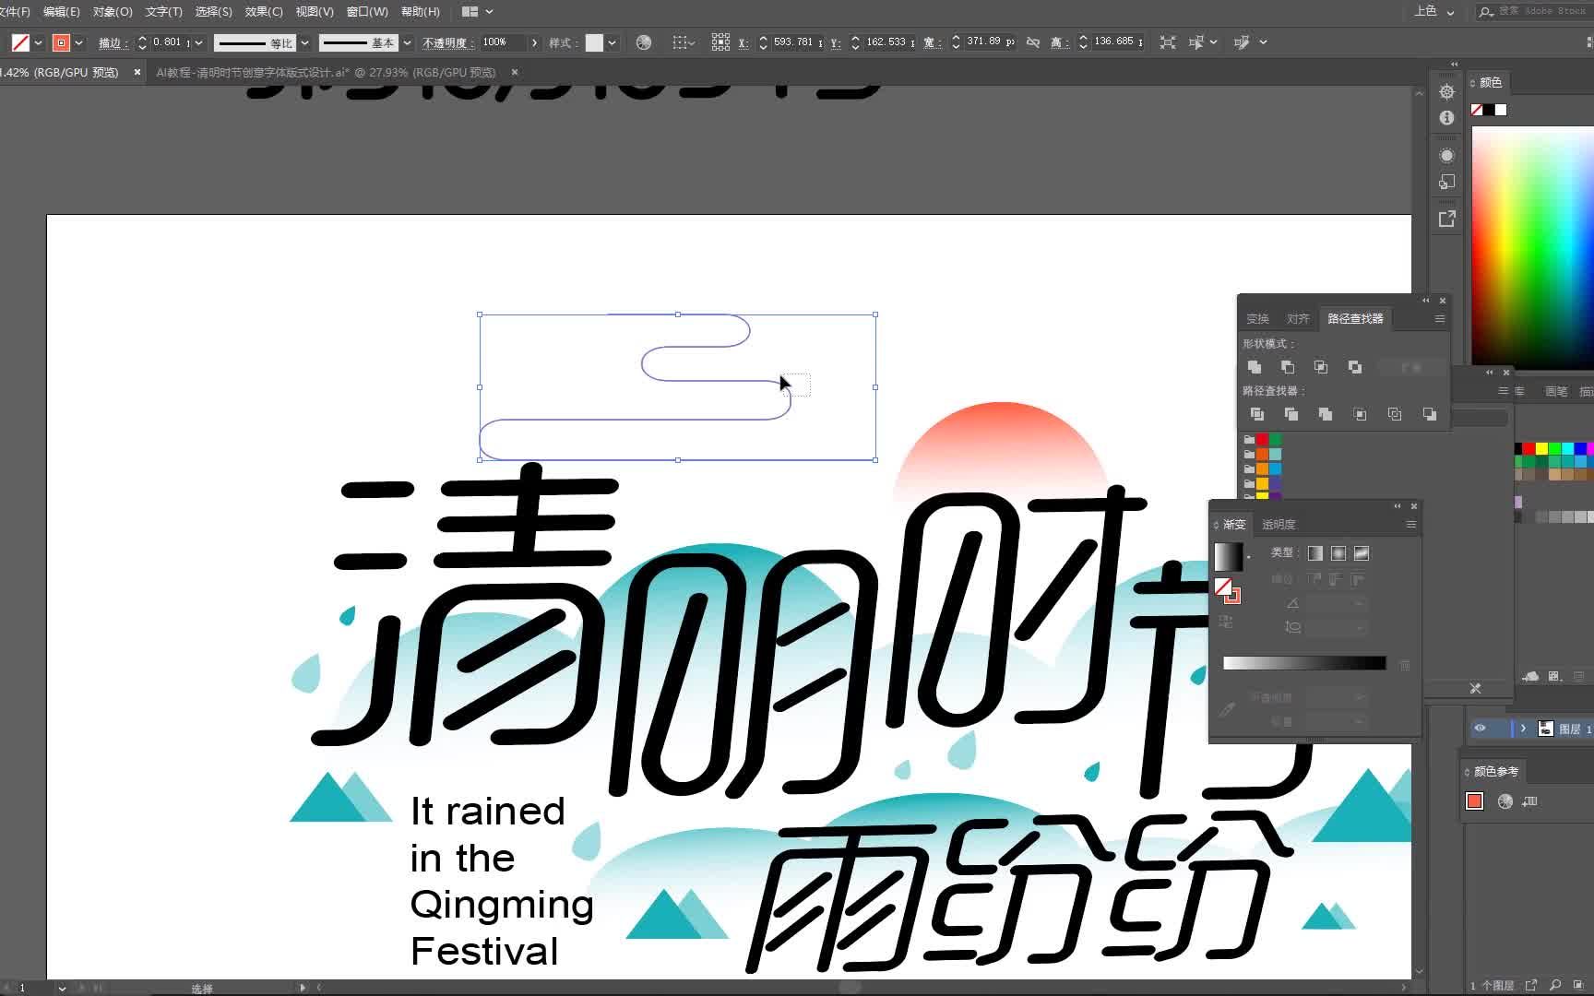Image resolution: width=1594 pixels, height=996 pixels.
Task: Open the Pathfinder panel hamburger menu
Action: pyautogui.click(x=1439, y=318)
